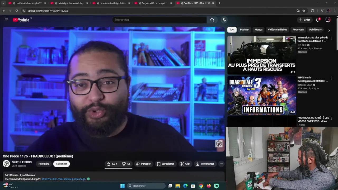Click the Télécharger button
Viewport: 338px width, 190px height.
pyautogui.click(x=205, y=164)
